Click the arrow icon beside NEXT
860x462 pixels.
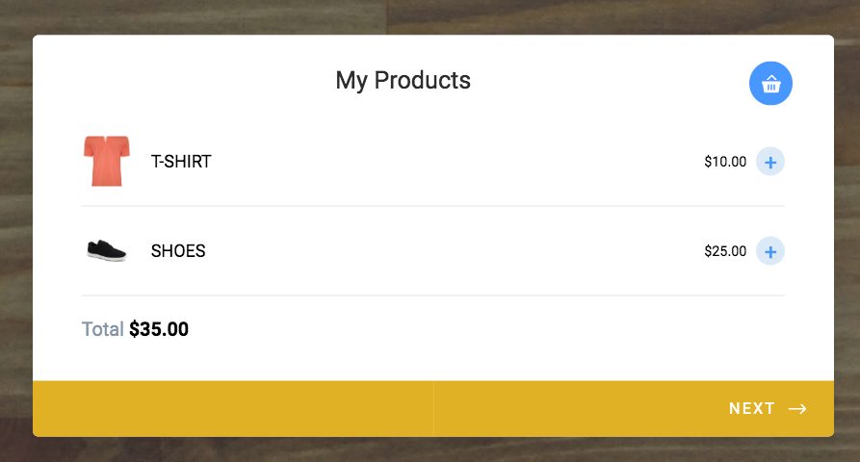pyautogui.click(x=797, y=409)
